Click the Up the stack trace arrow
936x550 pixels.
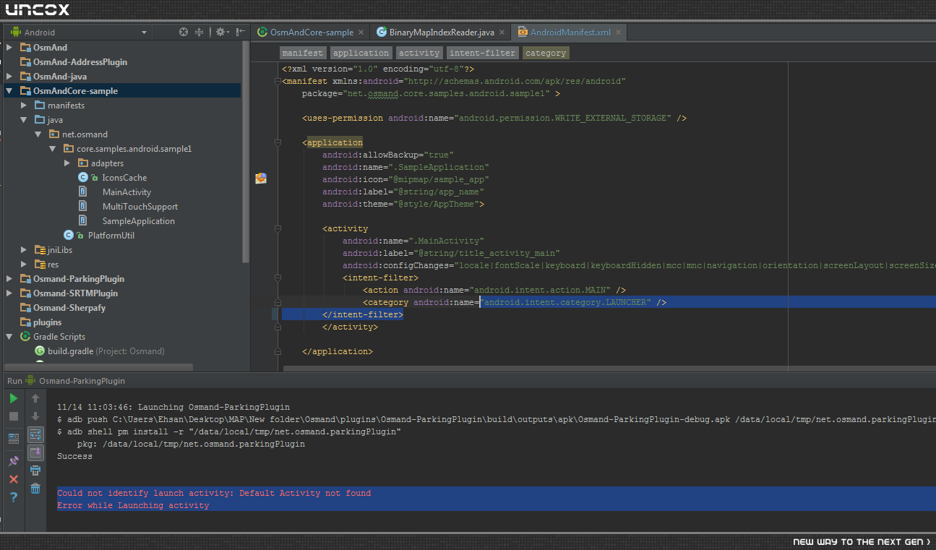(35, 398)
